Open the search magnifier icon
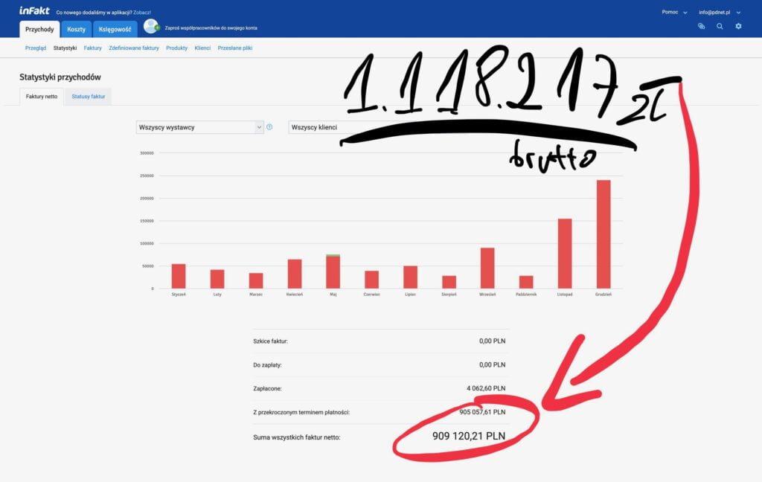This screenshot has height=482, width=762. click(720, 26)
